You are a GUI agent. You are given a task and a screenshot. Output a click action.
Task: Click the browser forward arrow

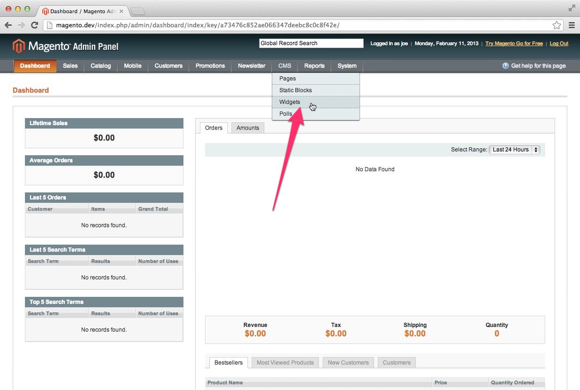tap(21, 25)
